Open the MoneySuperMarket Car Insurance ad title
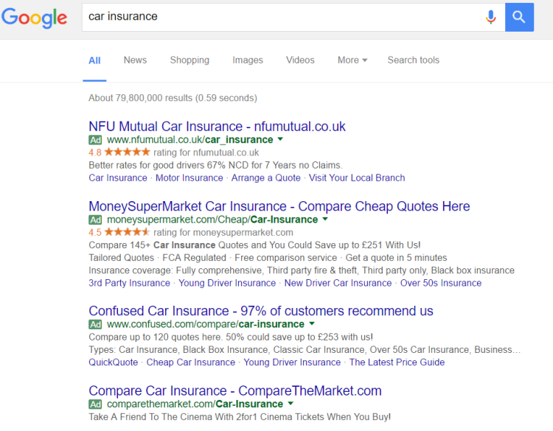 coord(279,206)
